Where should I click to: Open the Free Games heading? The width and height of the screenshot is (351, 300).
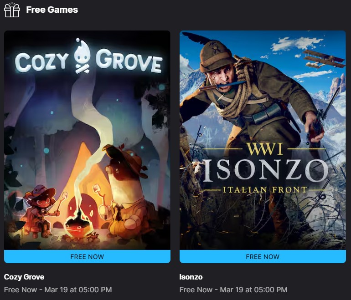tap(52, 10)
